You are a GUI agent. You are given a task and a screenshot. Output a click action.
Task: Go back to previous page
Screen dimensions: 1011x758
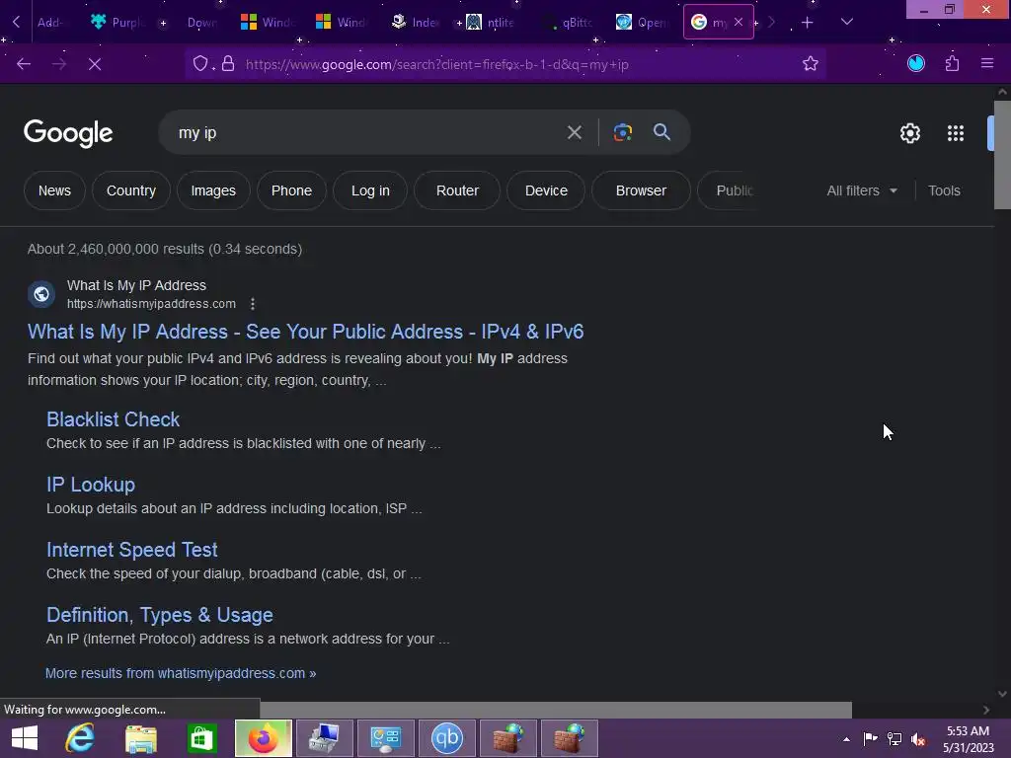pyautogui.click(x=24, y=64)
